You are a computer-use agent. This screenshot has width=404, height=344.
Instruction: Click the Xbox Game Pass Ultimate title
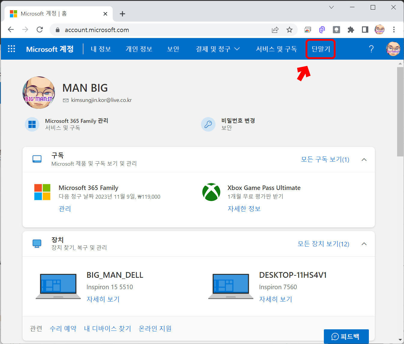click(264, 188)
